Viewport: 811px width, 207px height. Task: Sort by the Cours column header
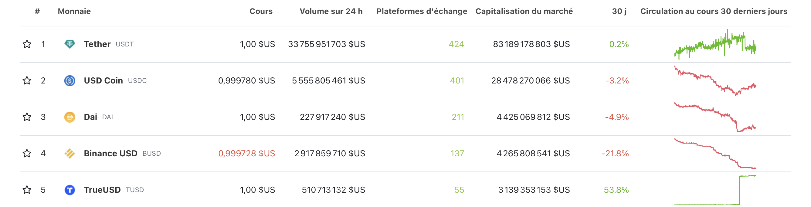[261, 11]
